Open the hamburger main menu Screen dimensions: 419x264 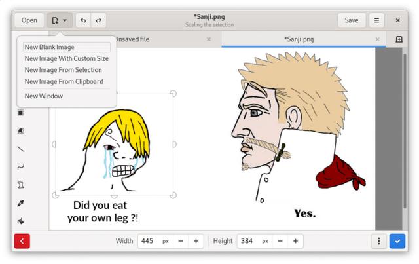(376, 20)
